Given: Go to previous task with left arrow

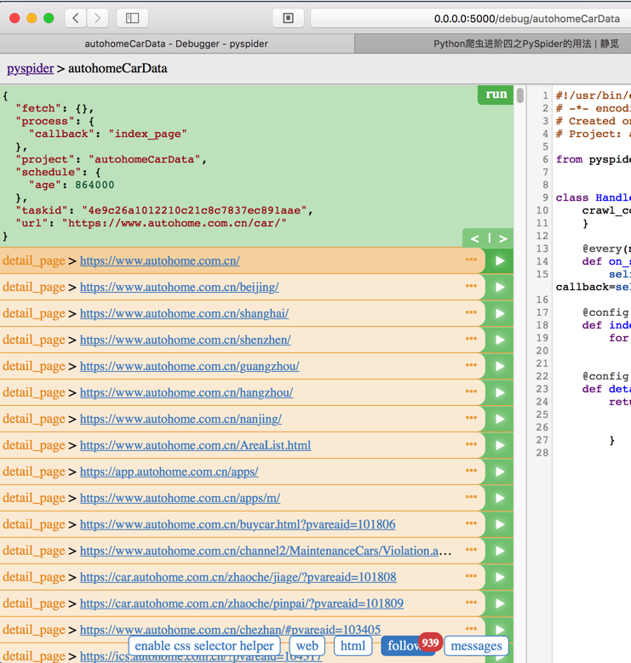Looking at the screenshot, I should click(474, 238).
